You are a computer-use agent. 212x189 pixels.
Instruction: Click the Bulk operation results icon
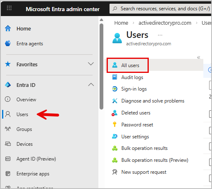point(114,148)
